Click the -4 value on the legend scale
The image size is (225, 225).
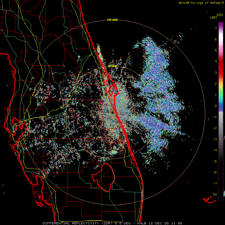(215, 150)
